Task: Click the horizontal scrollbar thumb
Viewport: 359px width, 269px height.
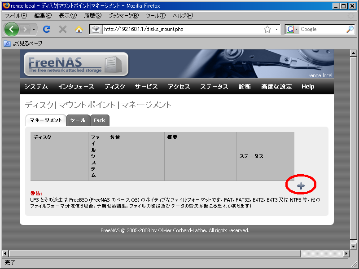Action: pyautogui.click(x=155, y=253)
